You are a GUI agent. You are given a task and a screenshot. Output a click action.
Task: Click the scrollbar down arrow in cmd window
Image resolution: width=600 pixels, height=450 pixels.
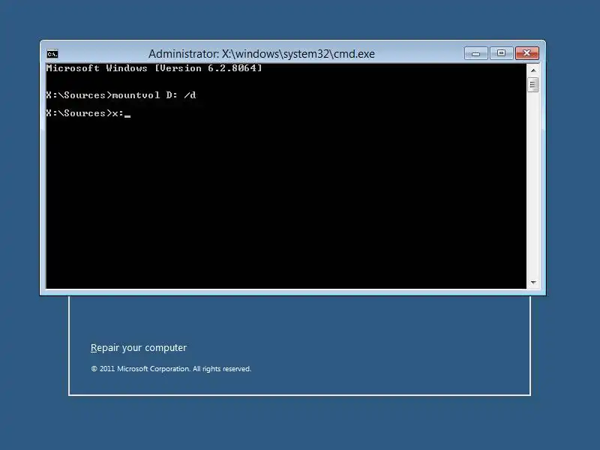pyautogui.click(x=533, y=283)
